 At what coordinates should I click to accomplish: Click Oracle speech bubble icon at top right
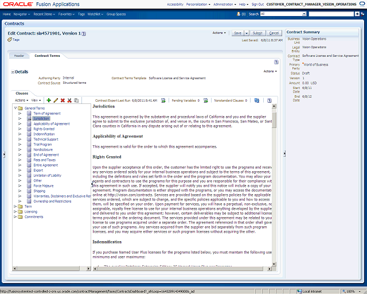(362, 4)
